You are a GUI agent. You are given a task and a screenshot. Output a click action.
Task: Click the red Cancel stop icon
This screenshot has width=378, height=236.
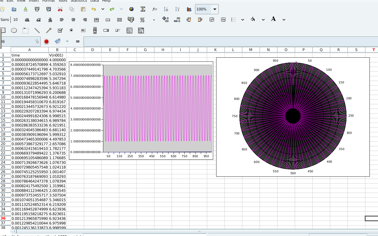pyautogui.click(x=46, y=41)
